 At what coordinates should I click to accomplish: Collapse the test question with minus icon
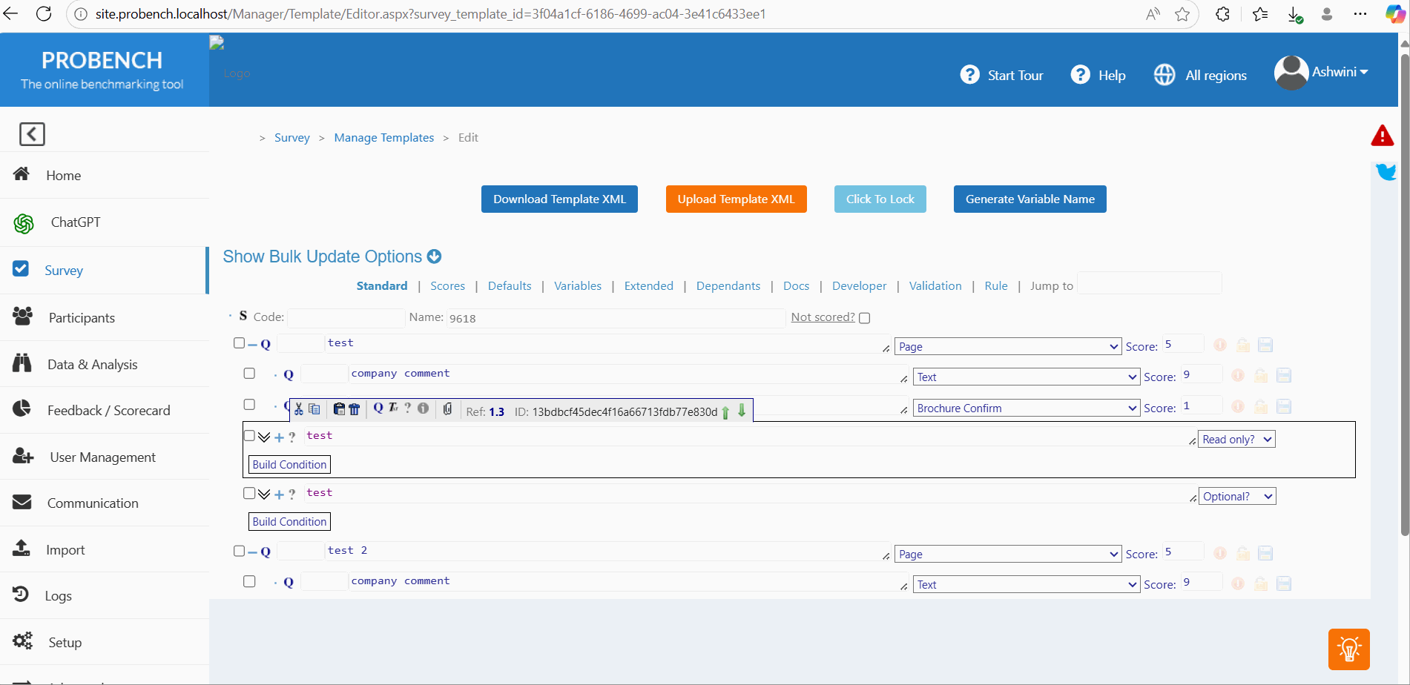(252, 344)
